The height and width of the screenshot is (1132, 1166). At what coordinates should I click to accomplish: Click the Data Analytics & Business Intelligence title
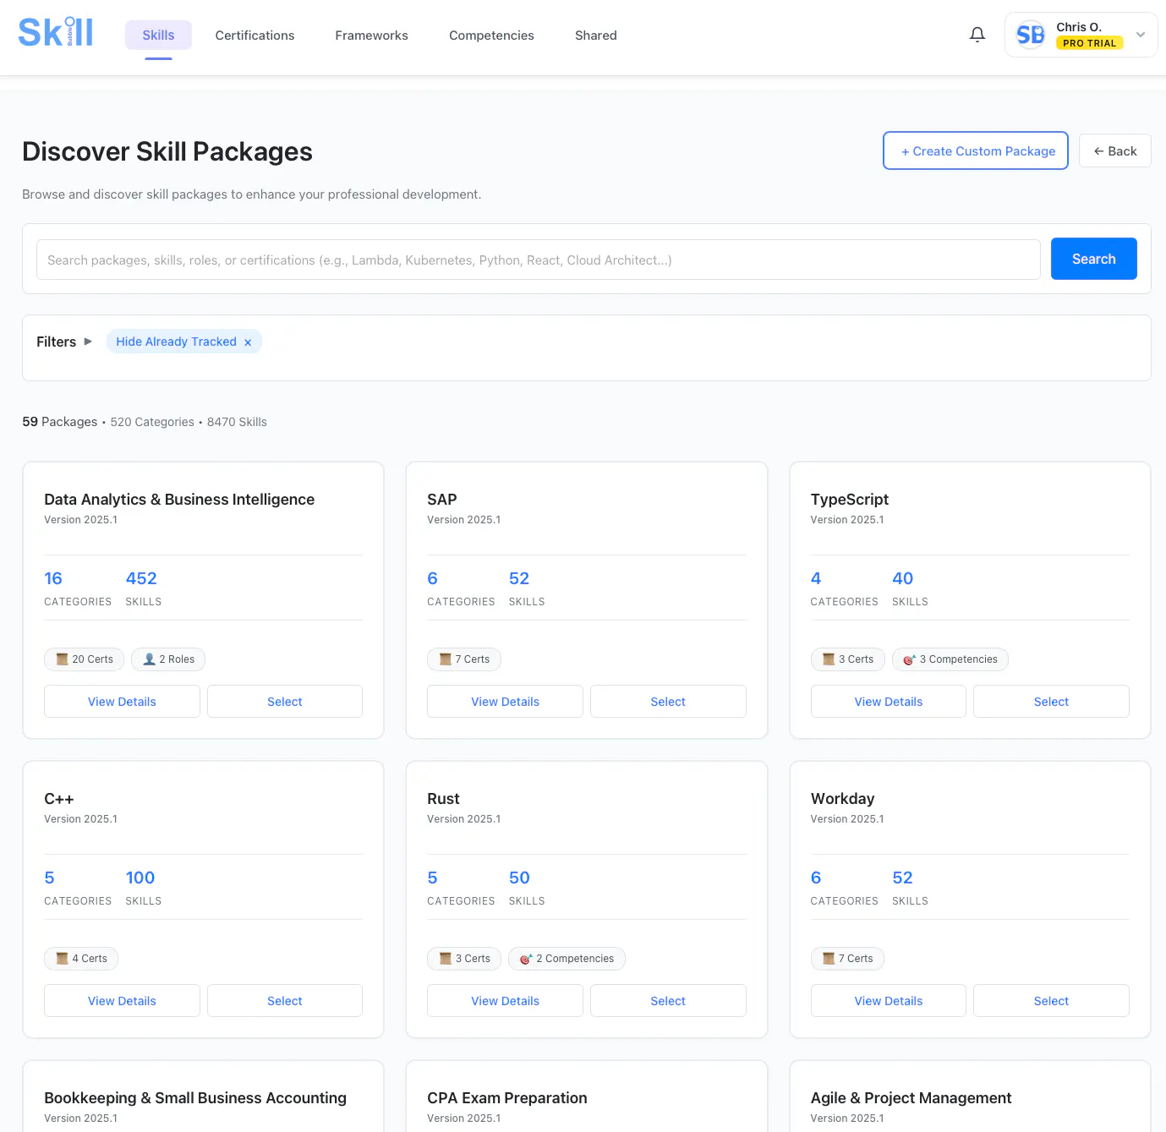click(x=179, y=500)
